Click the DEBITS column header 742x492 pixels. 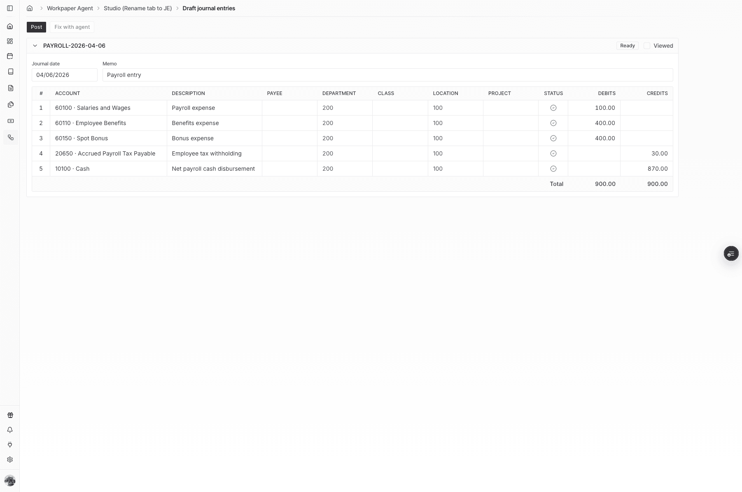point(607,93)
